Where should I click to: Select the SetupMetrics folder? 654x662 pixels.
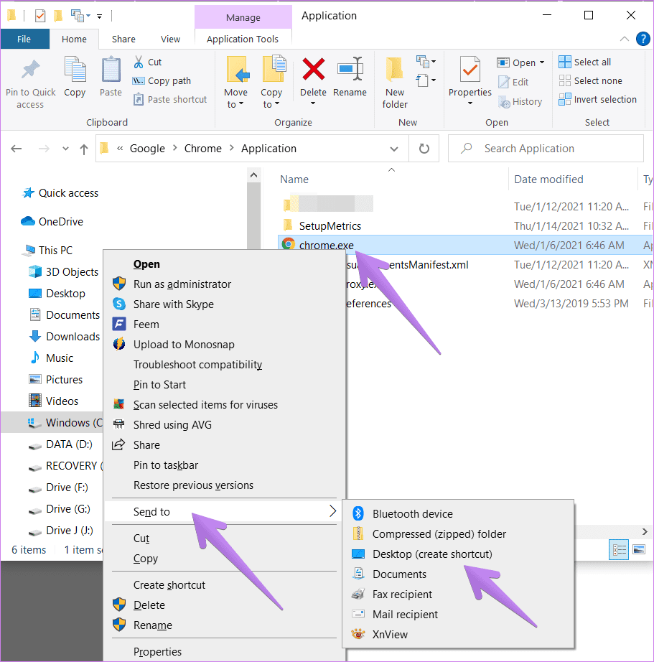click(x=330, y=226)
